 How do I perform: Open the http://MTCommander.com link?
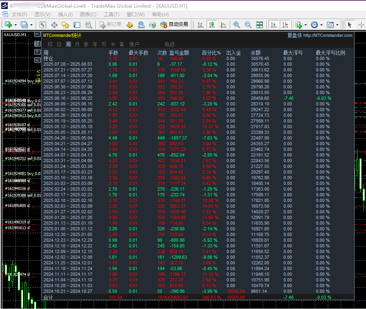(x=328, y=35)
